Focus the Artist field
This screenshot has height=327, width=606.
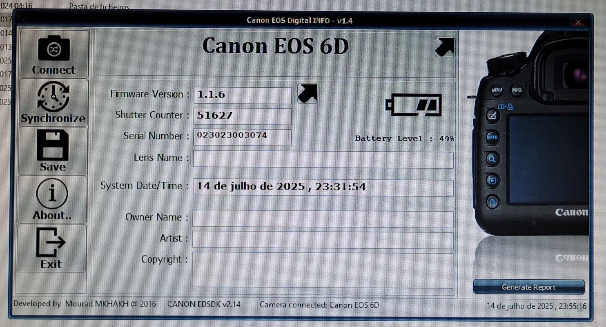click(x=323, y=240)
